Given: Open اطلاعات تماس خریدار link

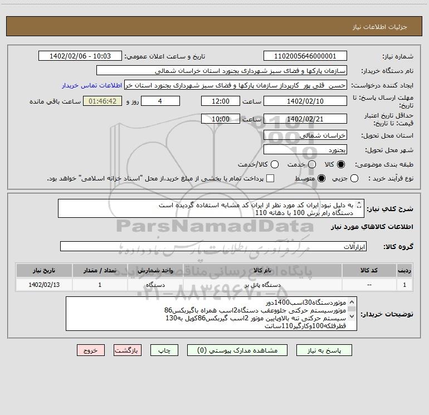Looking at the screenshot, I should click(92, 85).
